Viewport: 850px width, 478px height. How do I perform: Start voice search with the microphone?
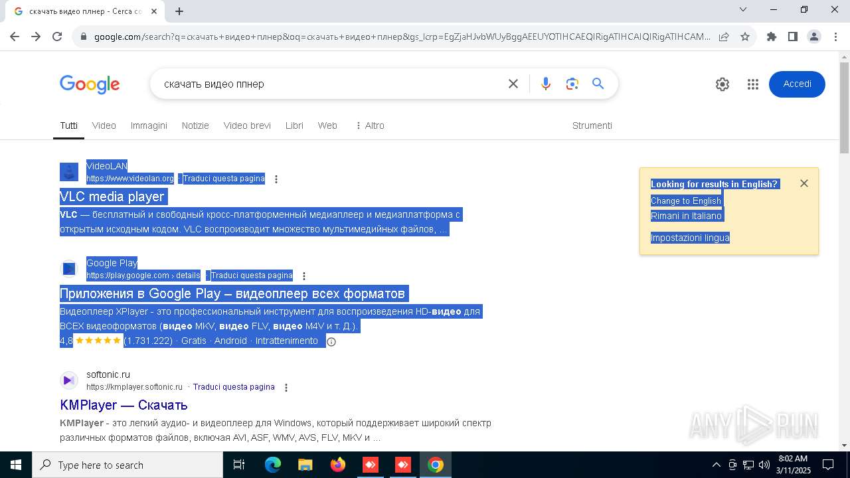point(546,84)
